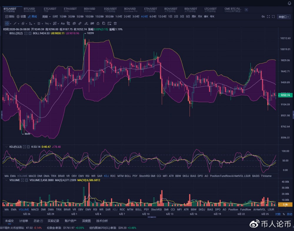Image resolution: width=294 pixels, height=231 pixels.
Task: Select the crosshair cursor tool
Action: click(7, 23)
